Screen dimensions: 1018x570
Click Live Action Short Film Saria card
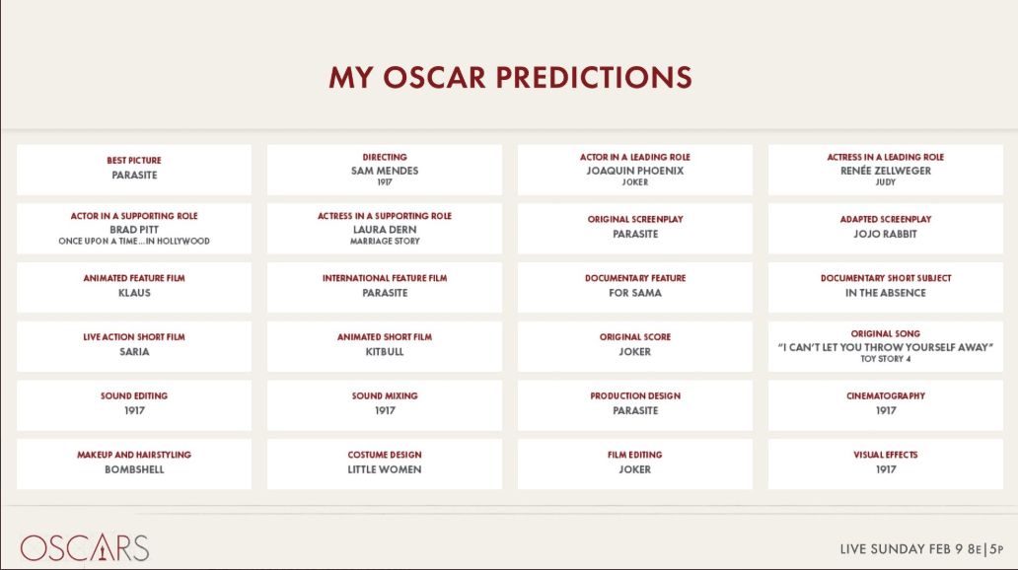click(134, 345)
